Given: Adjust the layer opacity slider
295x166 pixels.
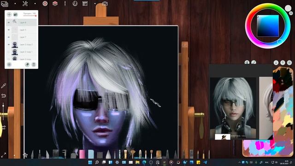Looking at the screenshot, I should [29, 16].
